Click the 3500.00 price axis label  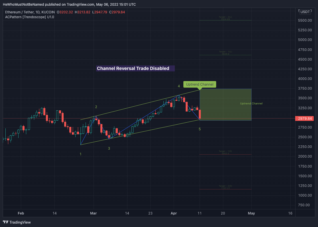pos(305,98)
